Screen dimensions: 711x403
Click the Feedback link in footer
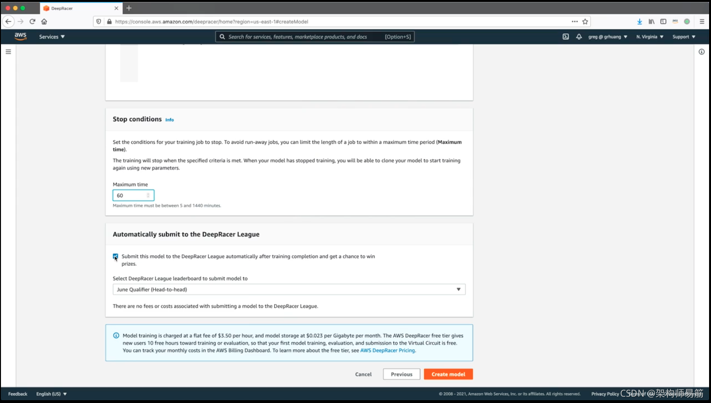(x=18, y=394)
